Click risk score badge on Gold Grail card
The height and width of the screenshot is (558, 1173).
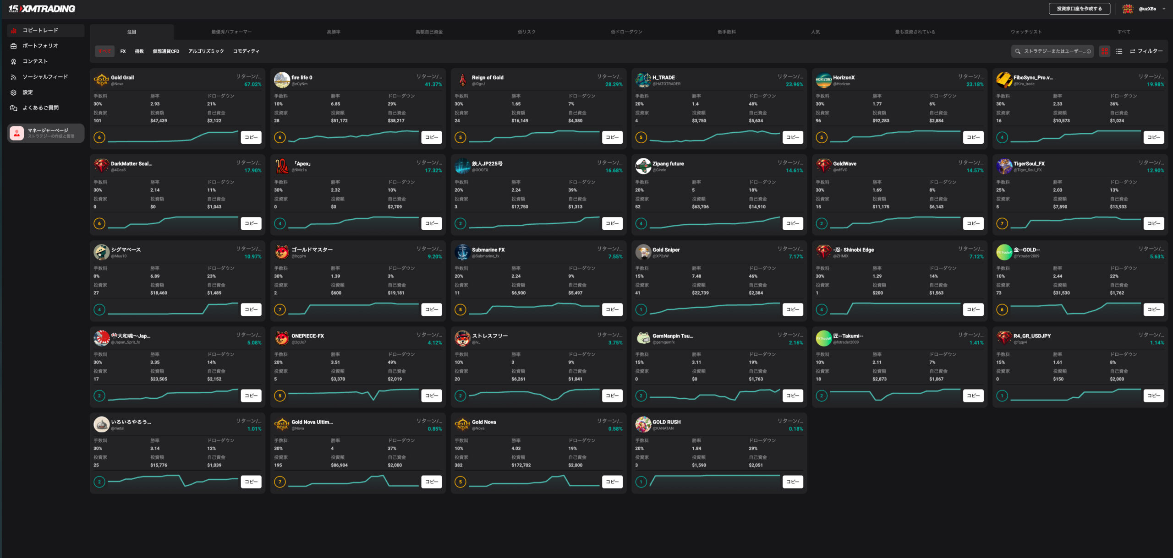[99, 137]
